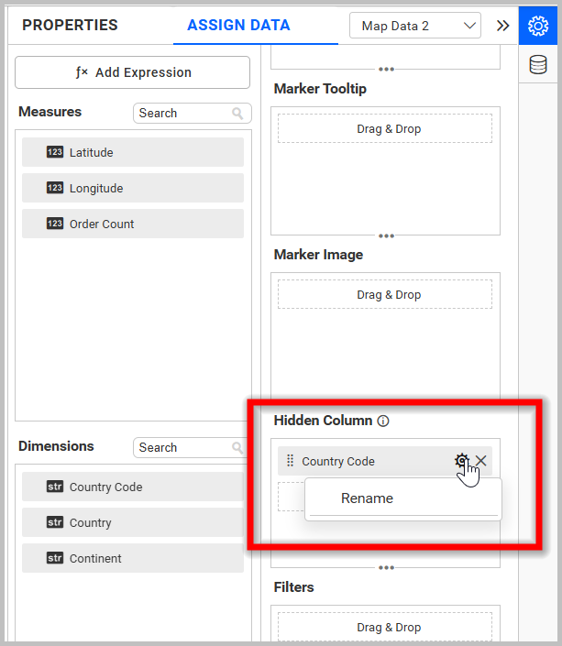Remove Country Code from Hidden Column

click(481, 461)
